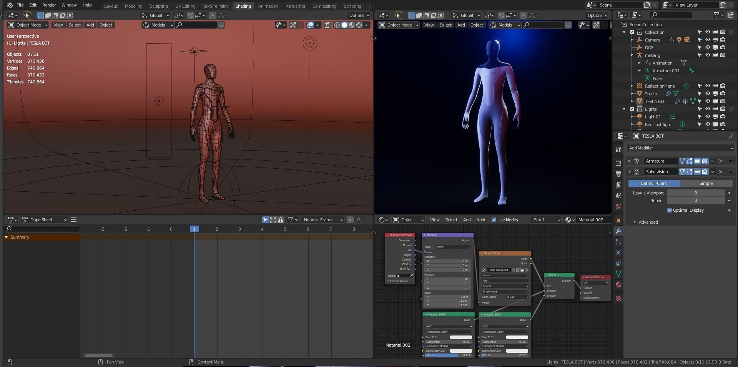The image size is (738, 367).
Task: Uncheck the Lights collection checkbox
Action: tap(632, 109)
